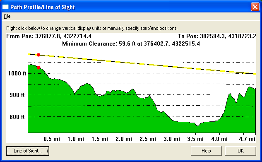Click the window icon in title bar

(5, 7)
